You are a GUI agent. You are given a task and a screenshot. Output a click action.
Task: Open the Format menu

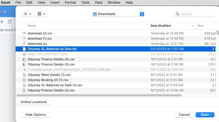pos(70,3)
